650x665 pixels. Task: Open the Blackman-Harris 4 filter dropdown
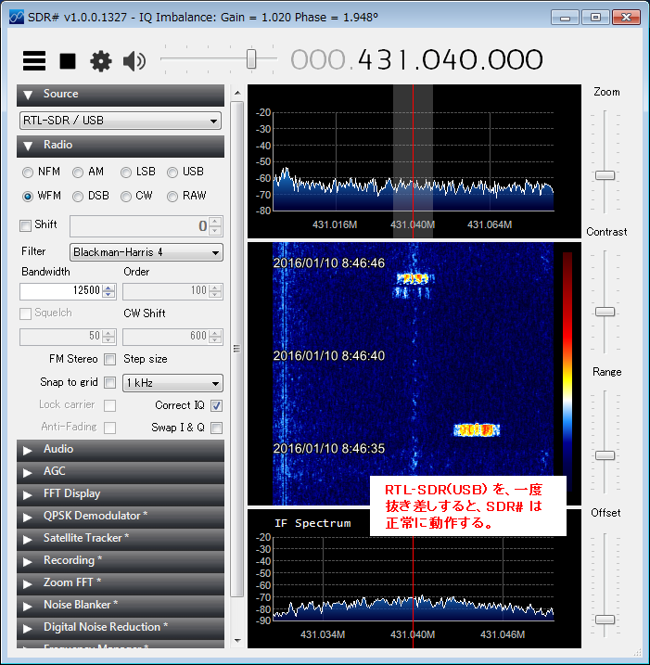click(146, 252)
